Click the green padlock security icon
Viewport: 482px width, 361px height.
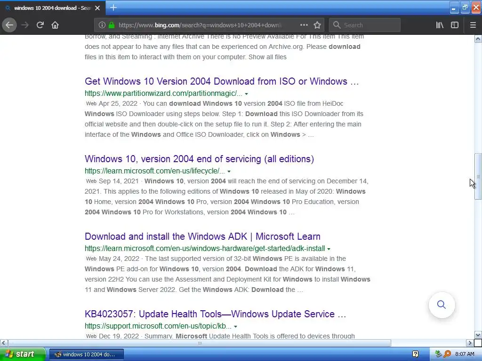coord(112,25)
